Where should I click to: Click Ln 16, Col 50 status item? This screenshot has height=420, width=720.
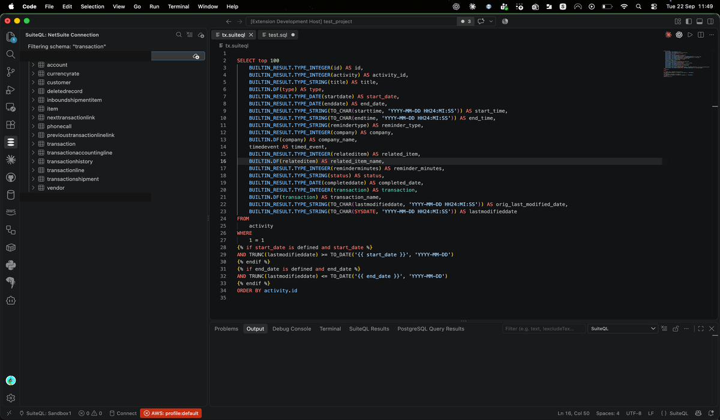point(572,413)
